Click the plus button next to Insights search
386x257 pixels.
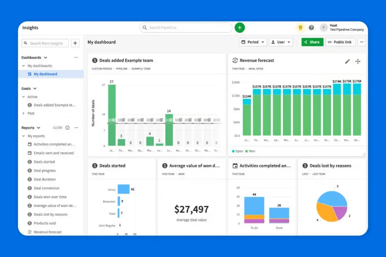pos(75,43)
